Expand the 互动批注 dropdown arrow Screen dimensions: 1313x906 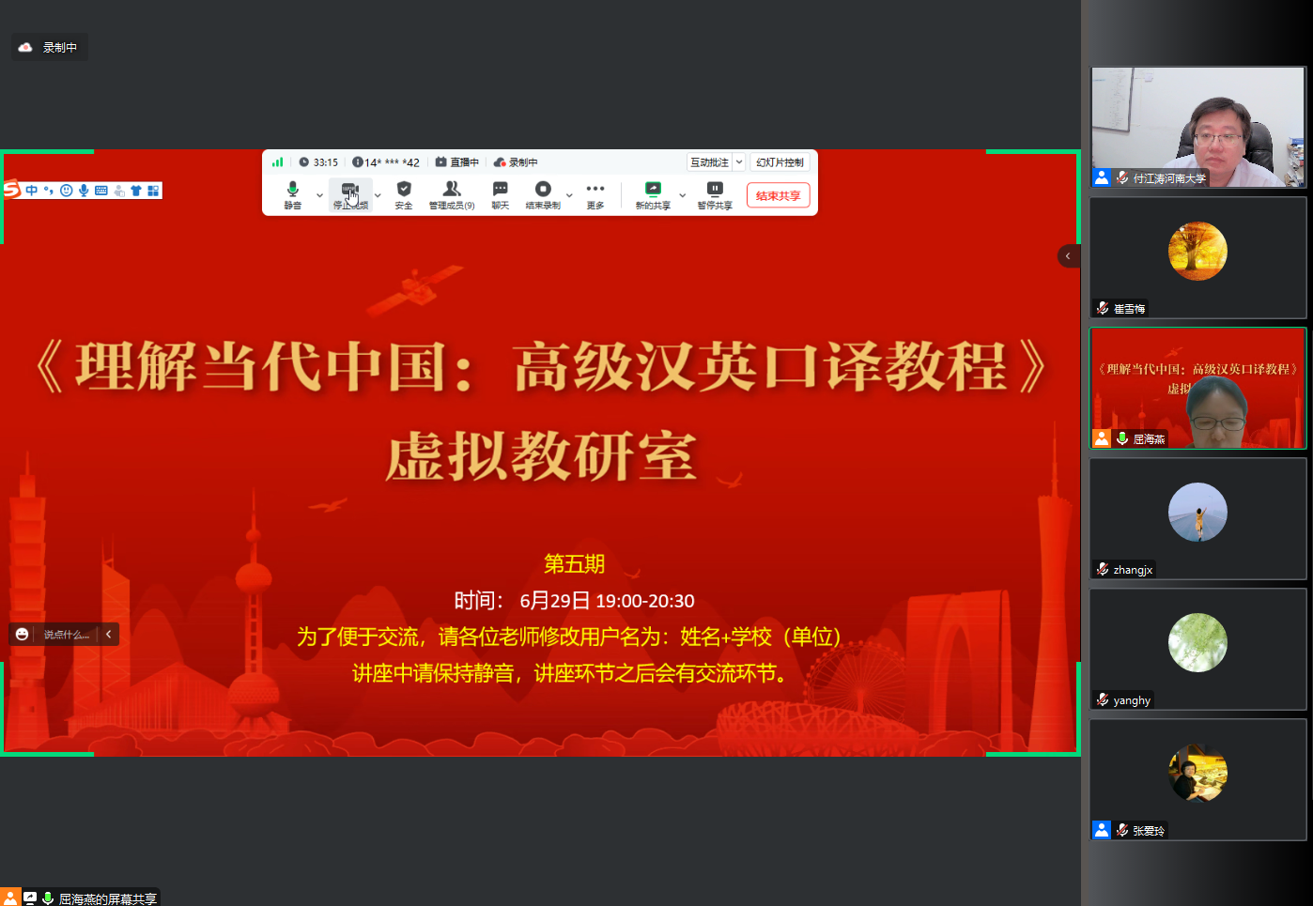(739, 162)
